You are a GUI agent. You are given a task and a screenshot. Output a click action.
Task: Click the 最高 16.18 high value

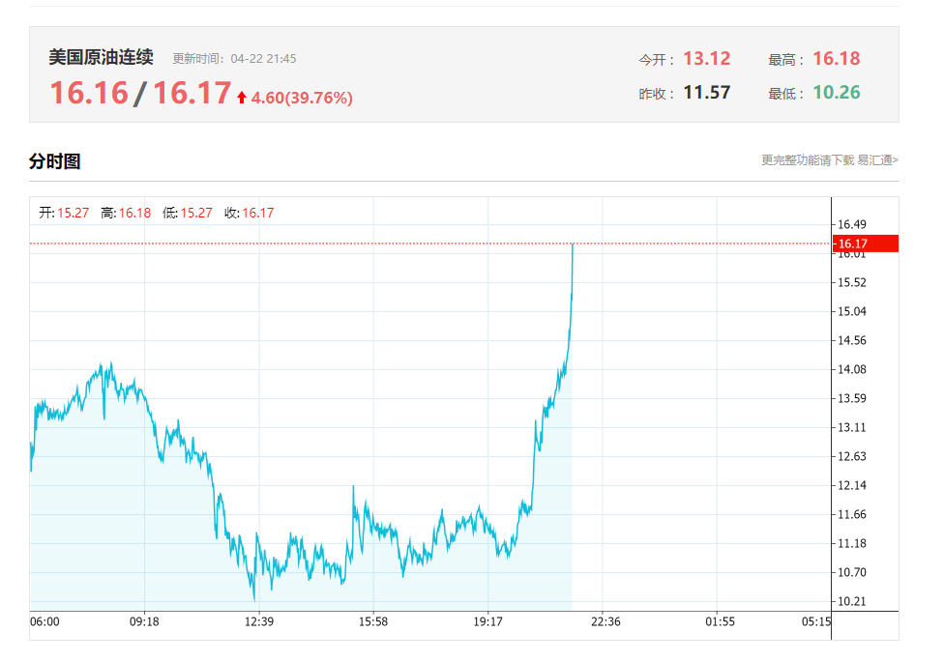tap(836, 59)
